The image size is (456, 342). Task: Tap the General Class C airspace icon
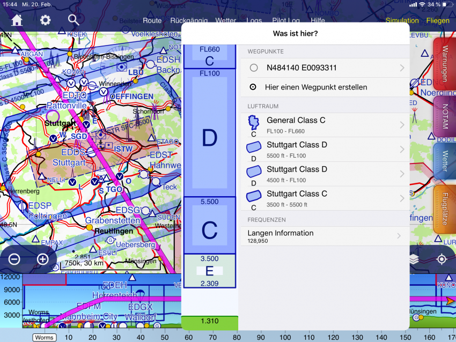pyautogui.click(x=253, y=123)
